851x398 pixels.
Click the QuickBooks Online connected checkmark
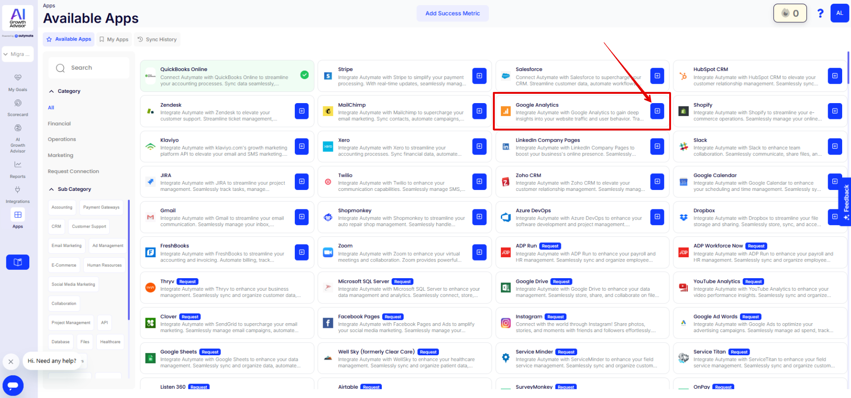[x=305, y=75]
